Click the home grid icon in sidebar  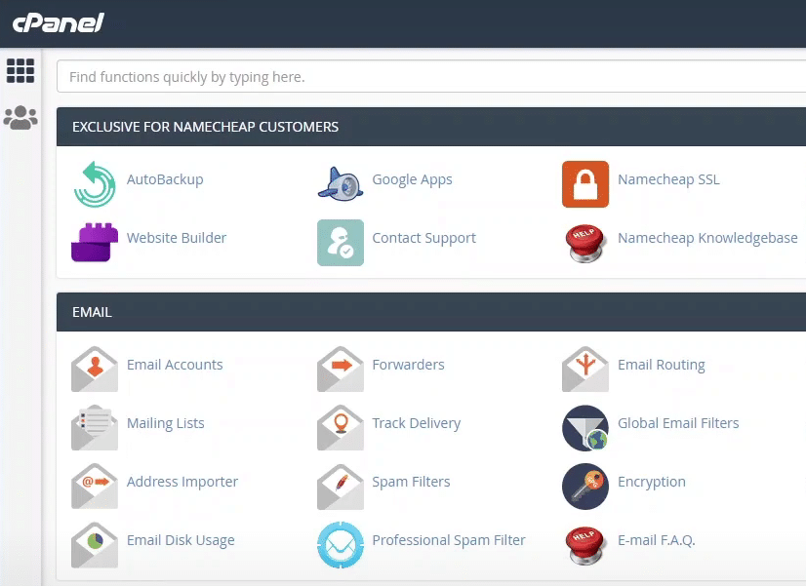pos(20,70)
